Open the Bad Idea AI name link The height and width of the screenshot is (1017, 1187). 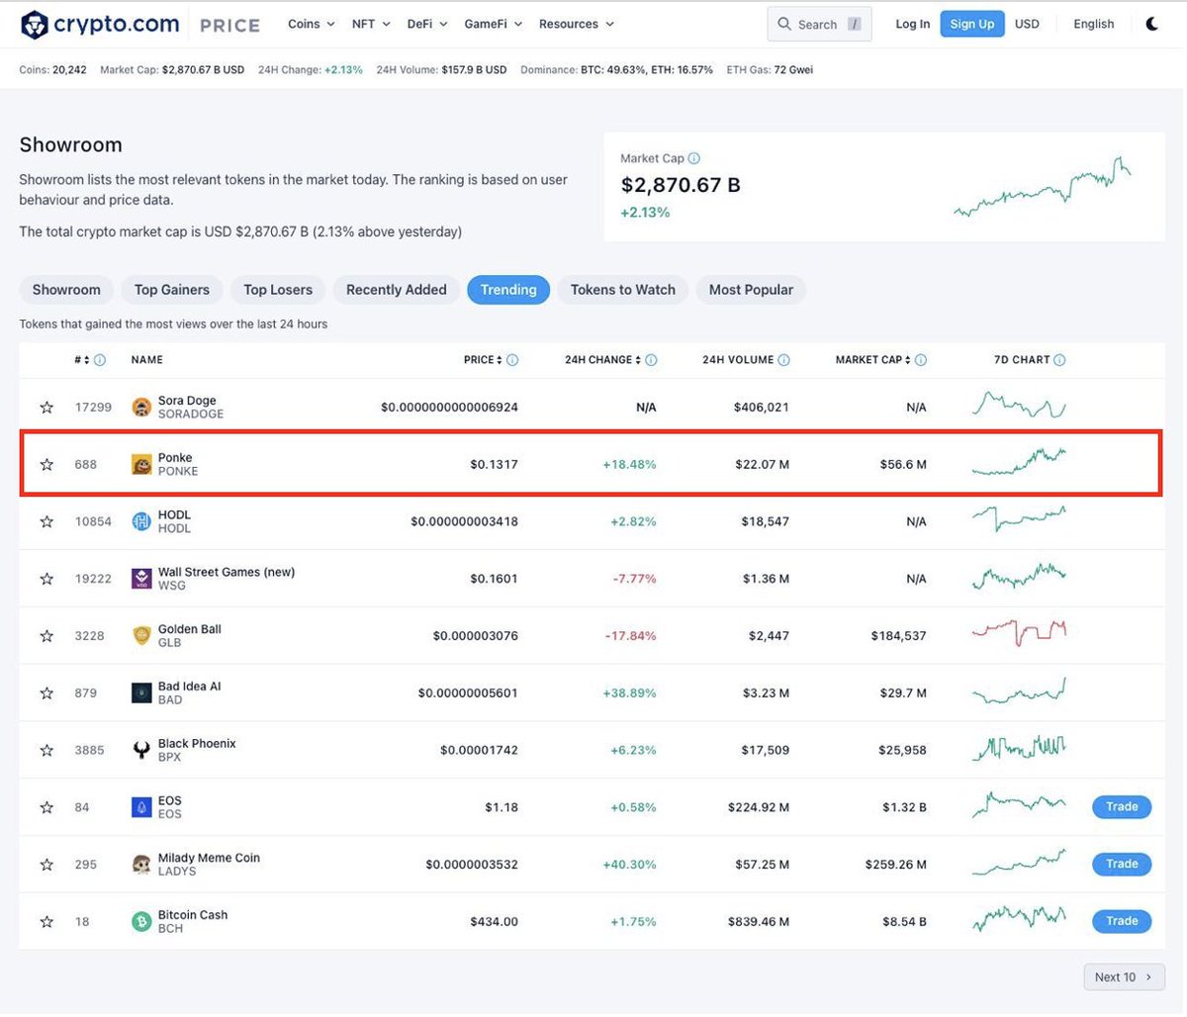(189, 687)
